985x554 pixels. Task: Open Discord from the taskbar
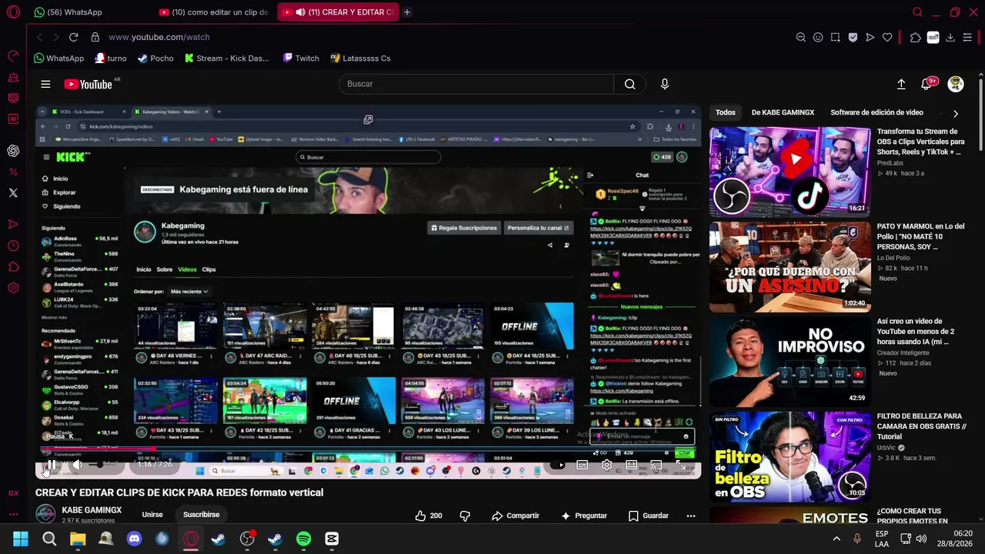[134, 539]
